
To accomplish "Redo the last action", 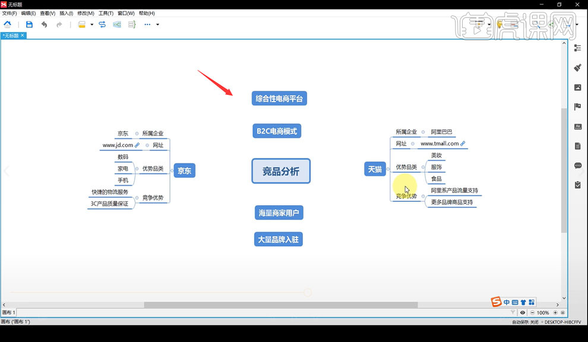I will 59,24.
